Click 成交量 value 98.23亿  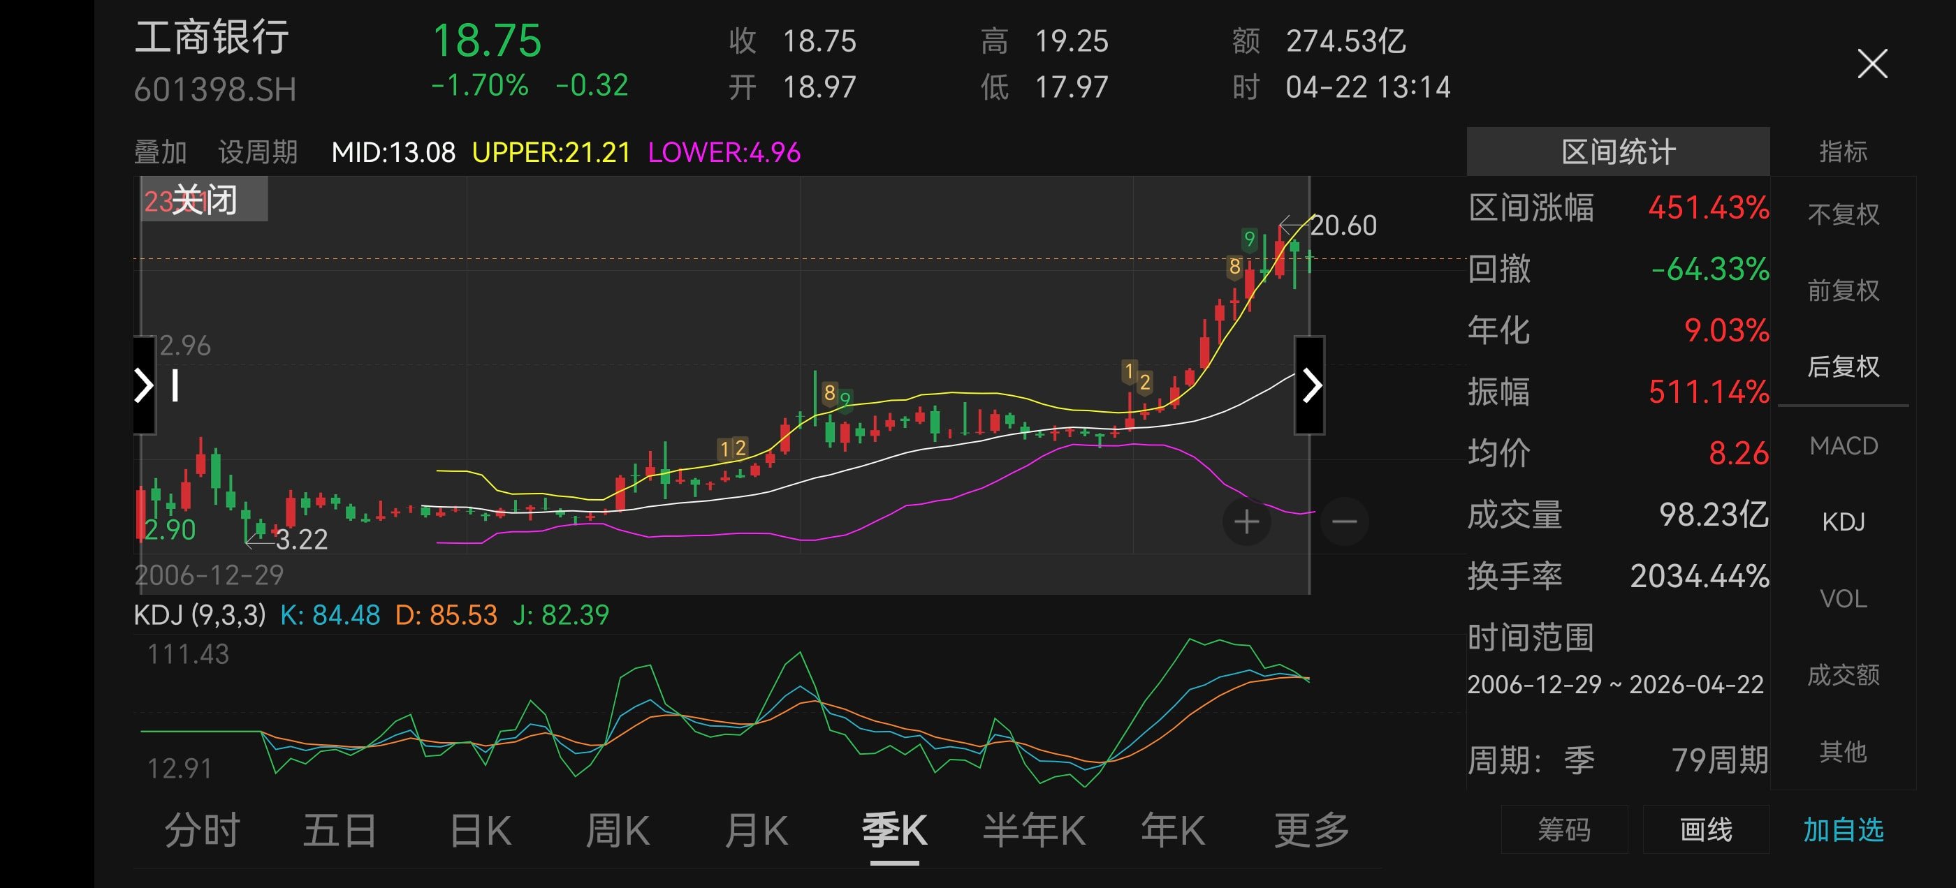(1714, 515)
